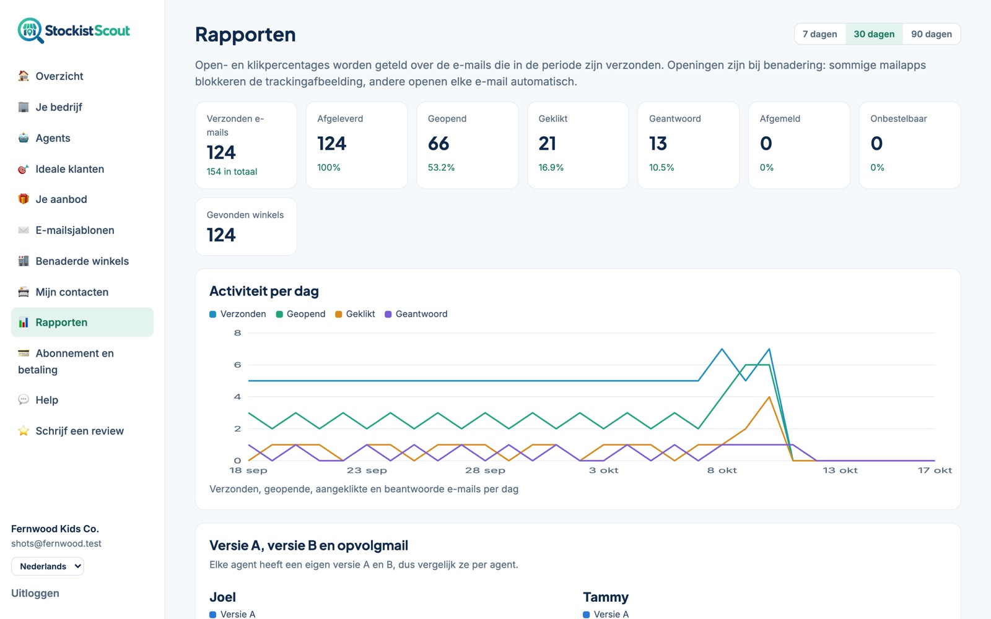Switch period to 7 dagen
The image size is (991, 619).
819,34
